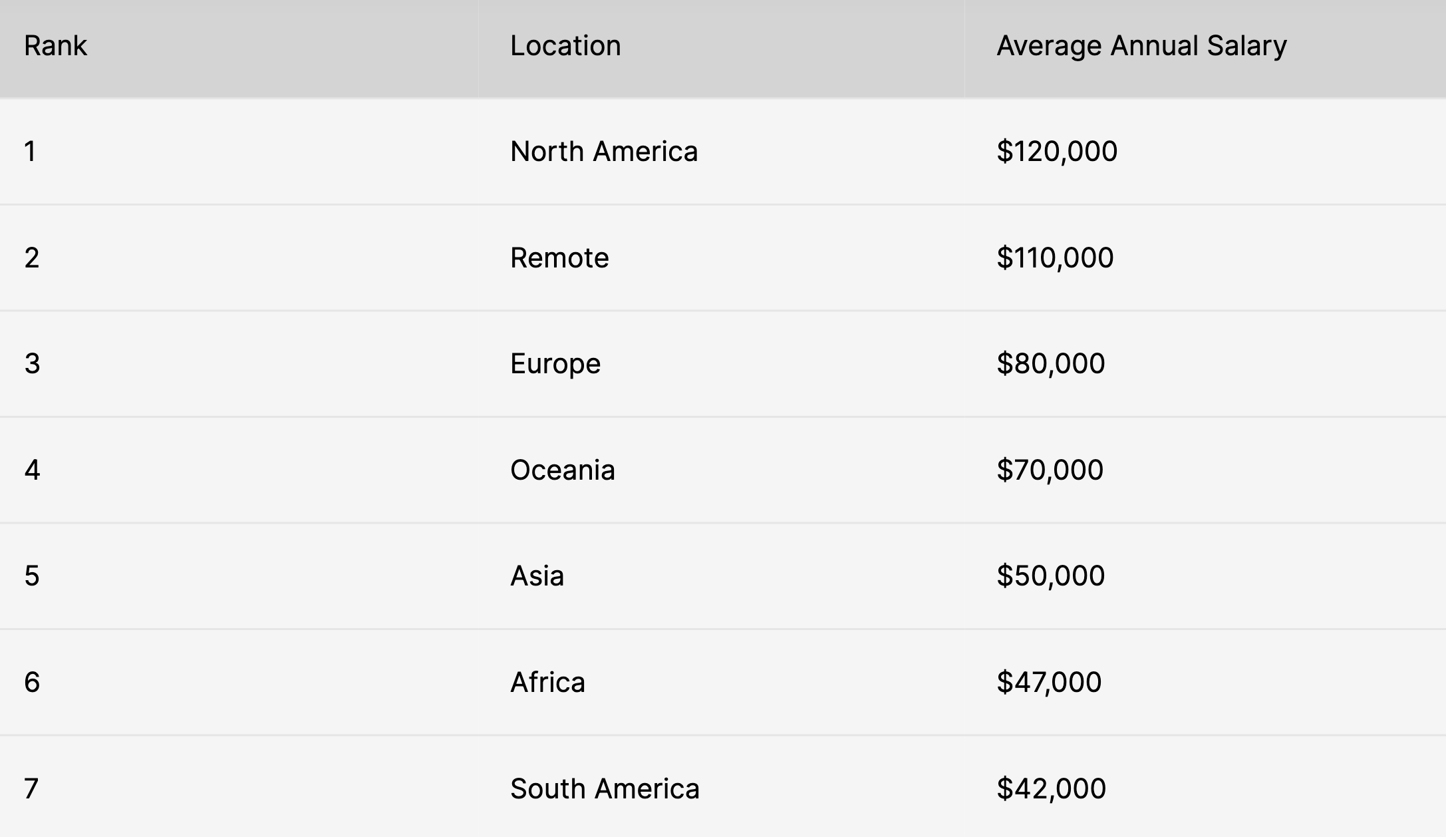
Task: Click the $47,000 salary value
Action: click(1049, 683)
